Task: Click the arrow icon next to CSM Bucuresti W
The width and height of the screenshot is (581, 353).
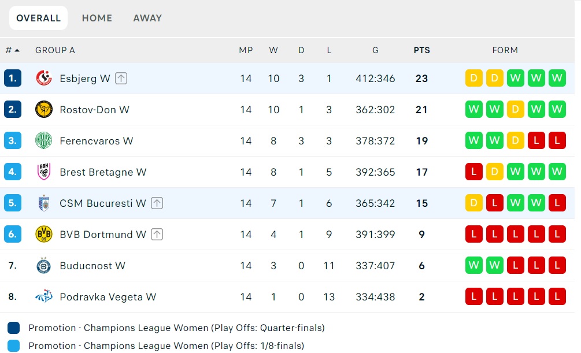Action: 157,203
